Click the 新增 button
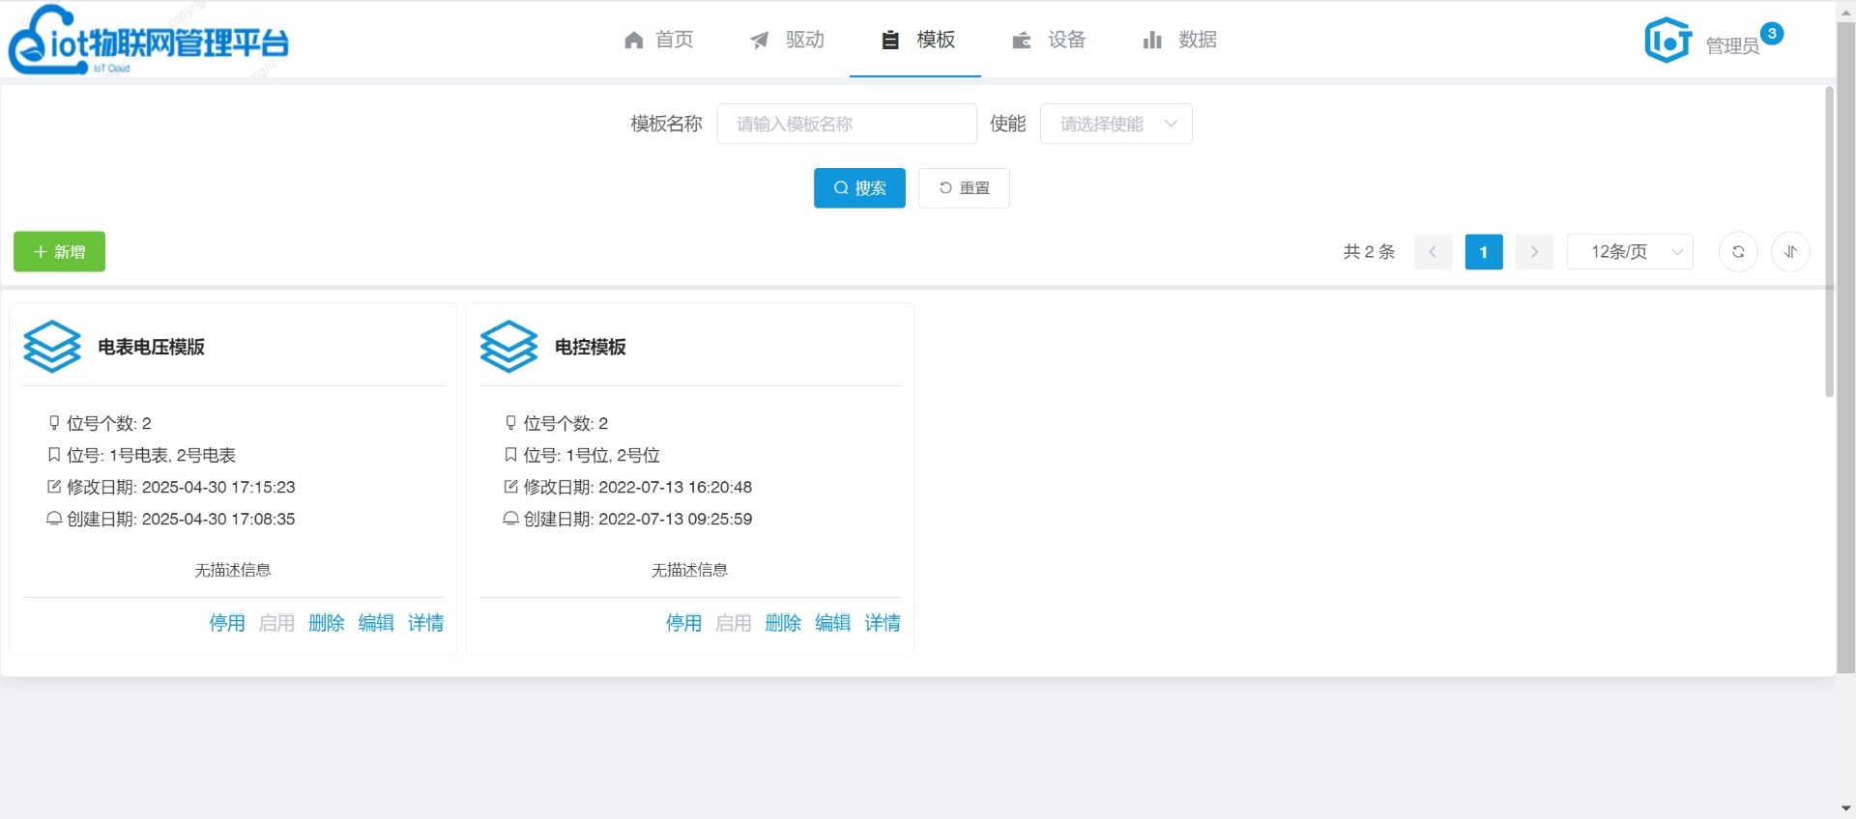This screenshot has height=819, width=1856. [59, 252]
